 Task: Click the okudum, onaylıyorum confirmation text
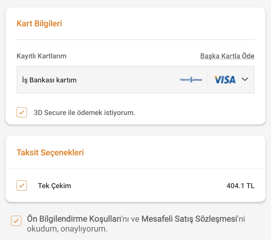point(67,229)
